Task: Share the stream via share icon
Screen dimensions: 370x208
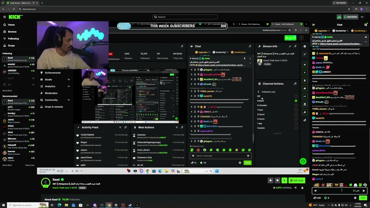Action: click(x=295, y=188)
